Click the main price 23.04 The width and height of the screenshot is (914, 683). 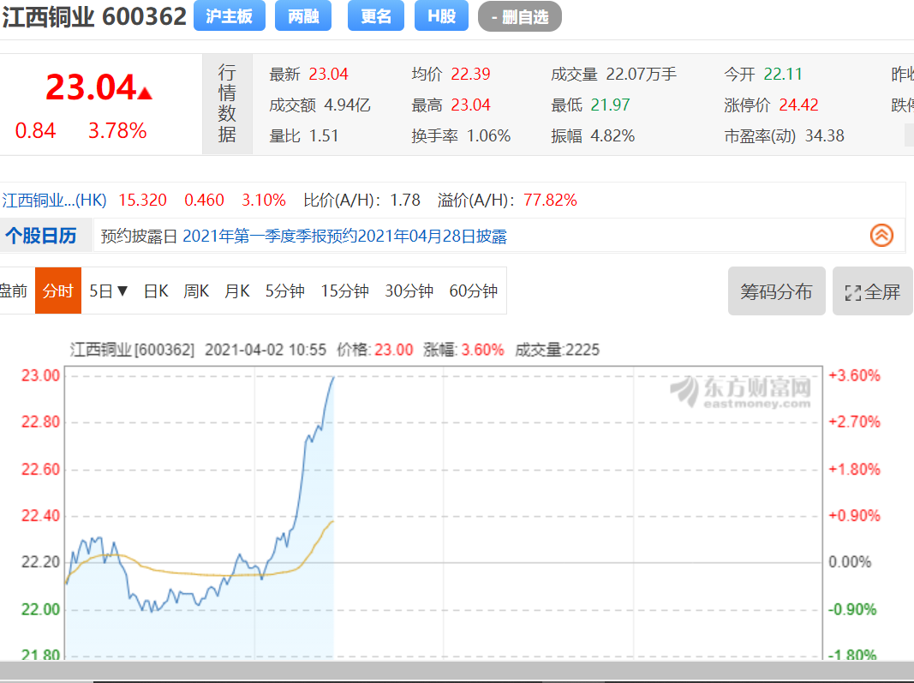91,87
